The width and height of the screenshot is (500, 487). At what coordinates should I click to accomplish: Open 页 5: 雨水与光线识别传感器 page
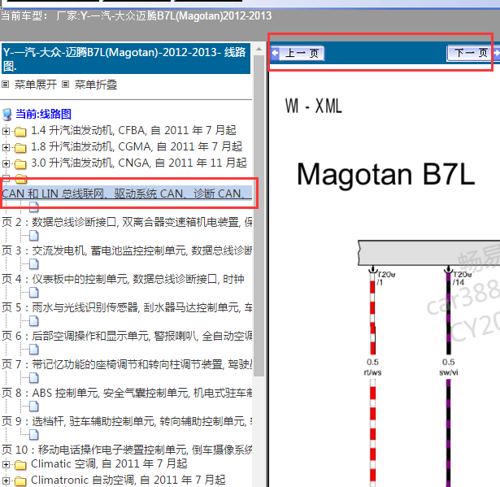point(127,307)
